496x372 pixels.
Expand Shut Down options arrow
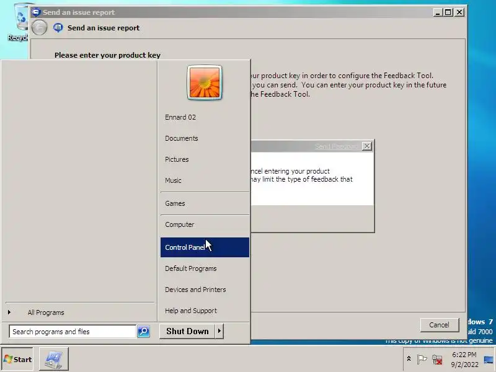pos(219,331)
